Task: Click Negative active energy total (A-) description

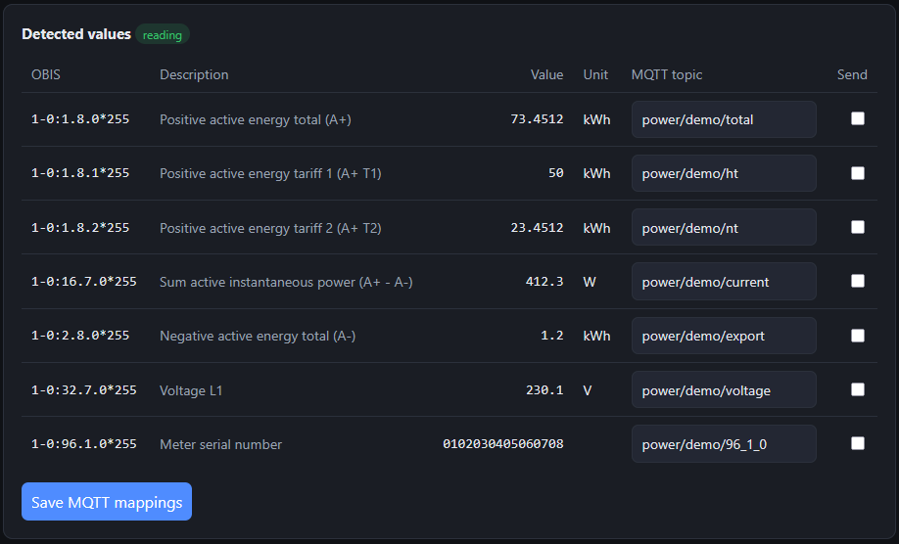Action: [x=258, y=337]
